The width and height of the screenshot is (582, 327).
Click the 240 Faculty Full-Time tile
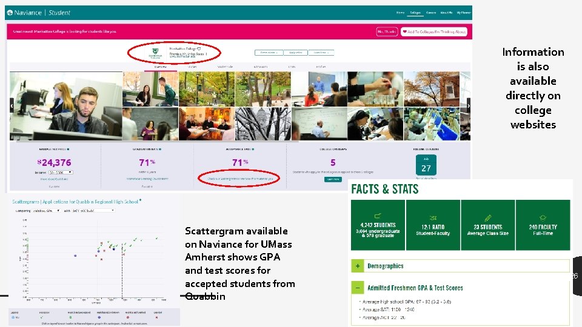point(543,225)
